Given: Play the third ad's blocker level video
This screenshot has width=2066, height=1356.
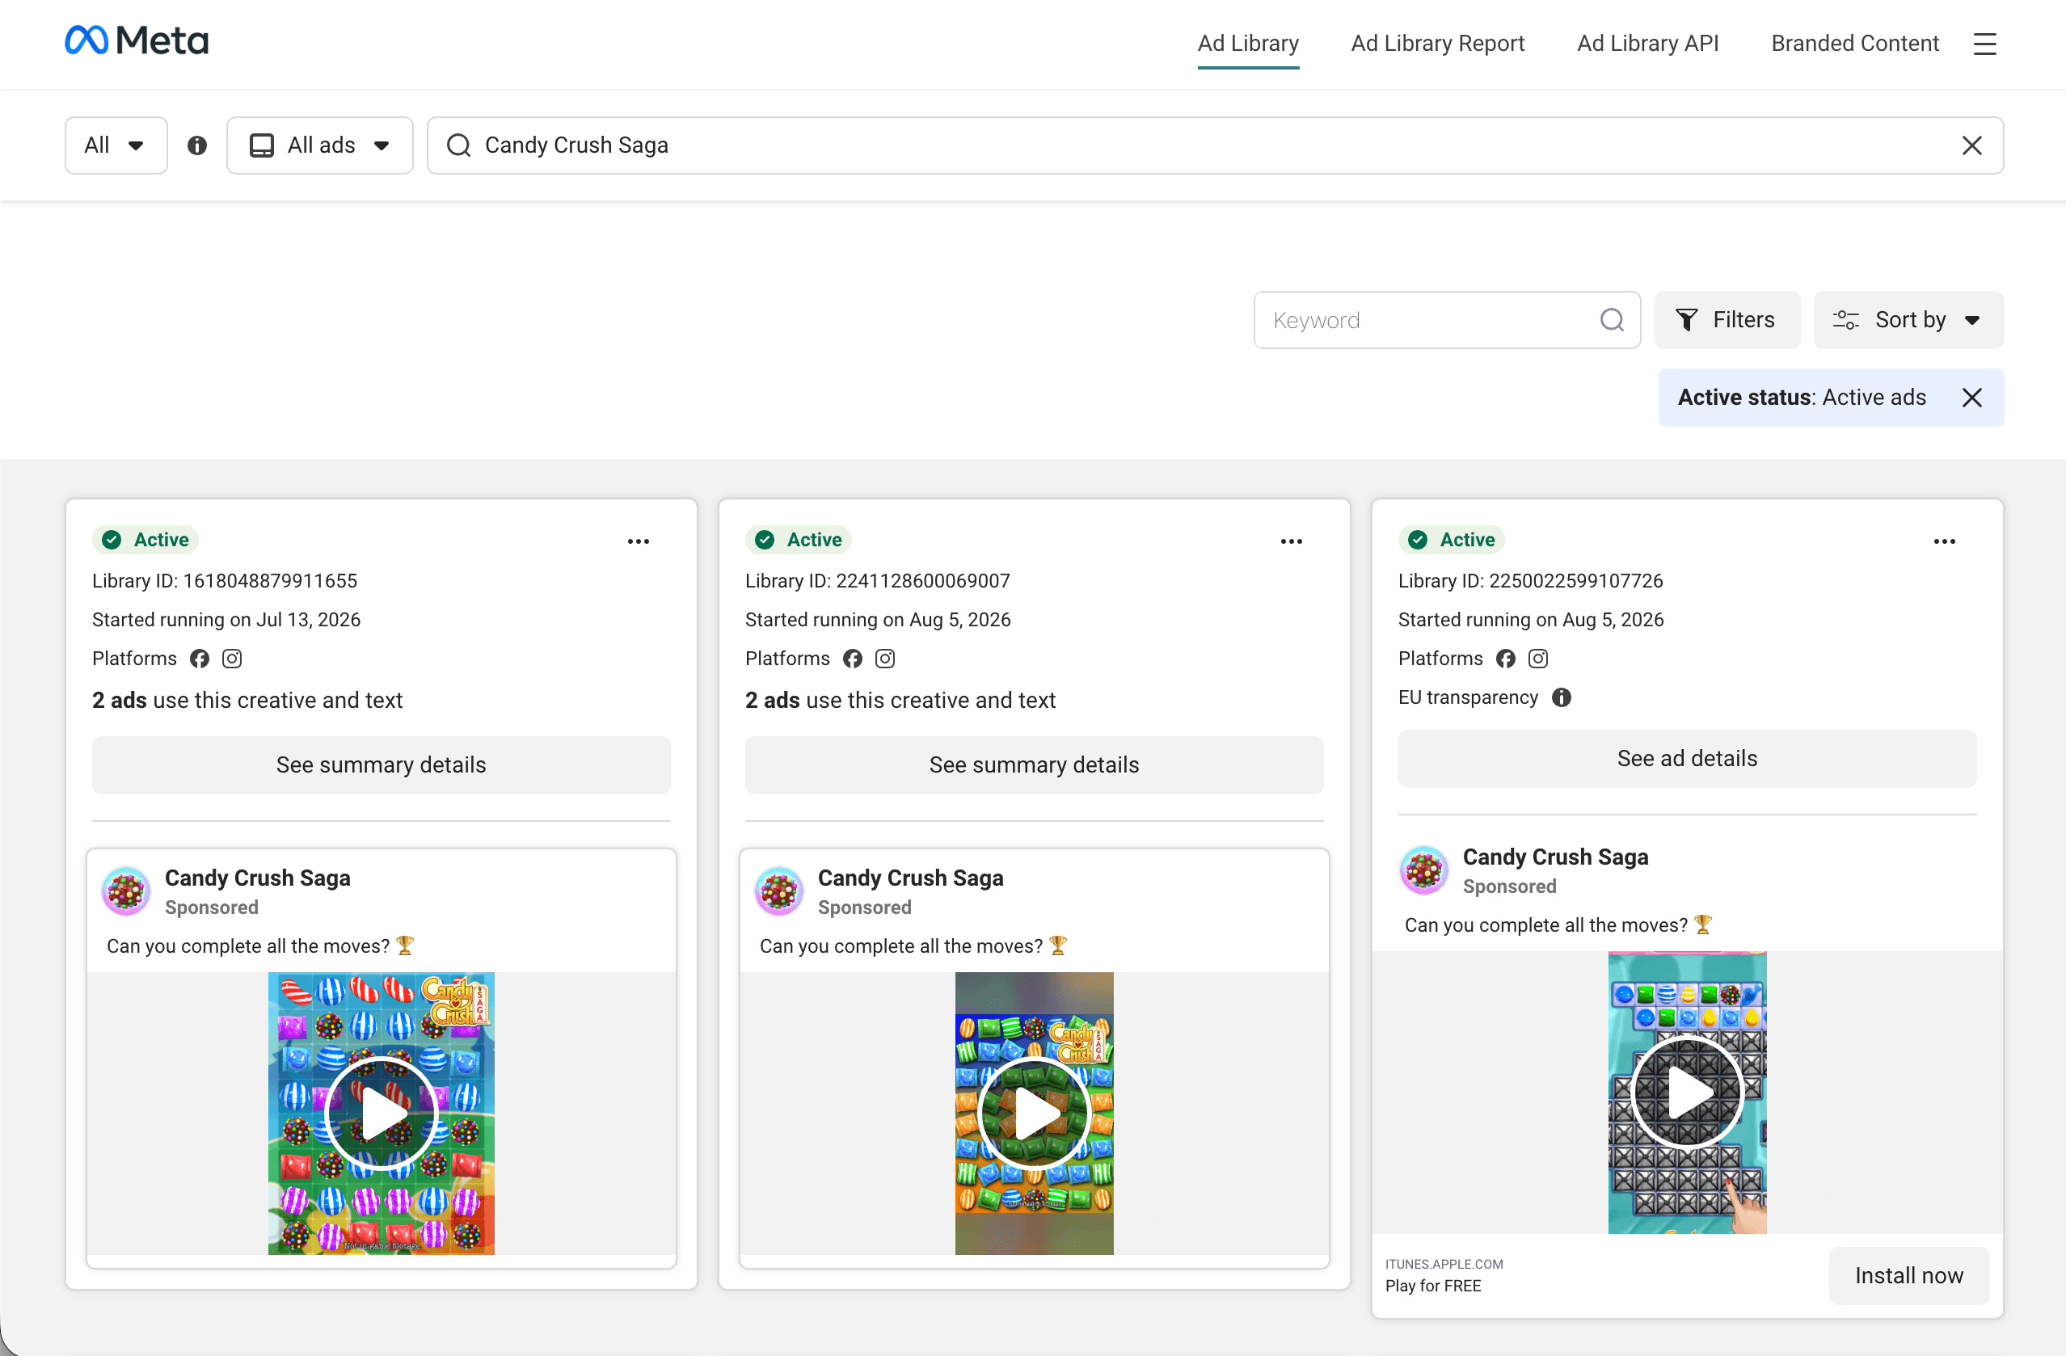Looking at the screenshot, I should tap(1687, 1092).
